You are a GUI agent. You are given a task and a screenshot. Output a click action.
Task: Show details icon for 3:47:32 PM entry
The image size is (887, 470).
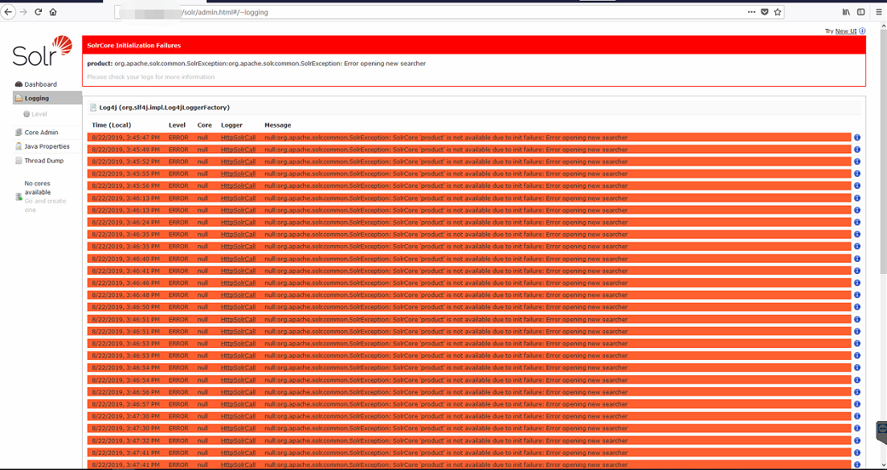(857, 440)
